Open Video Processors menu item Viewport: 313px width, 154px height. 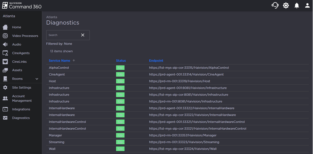[x=25, y=36]
